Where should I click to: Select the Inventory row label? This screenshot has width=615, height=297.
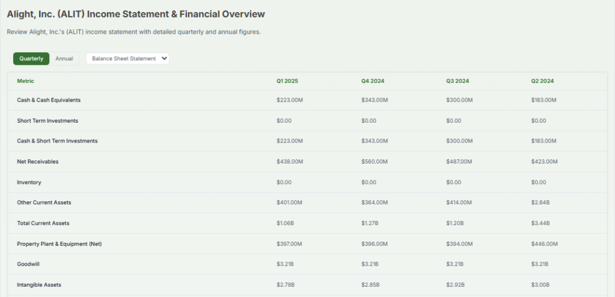pyautogui.click(x=29, y=182)
